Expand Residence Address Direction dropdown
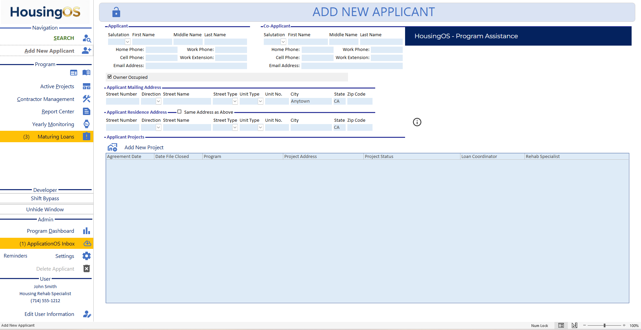Screen dimensions: 641x330 coord(158,127)
